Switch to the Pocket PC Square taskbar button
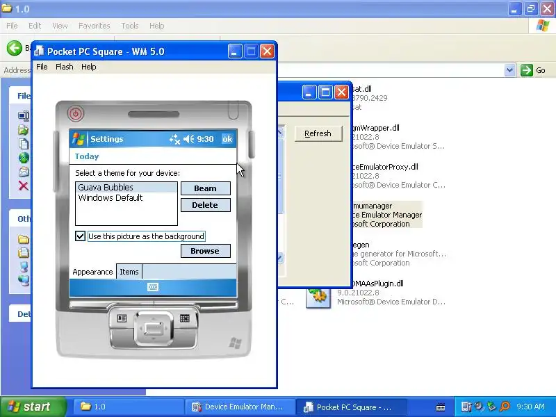Image resolution: width=556 pixels, height=417 pixels. pyautogui.click(x=351, y=407)
